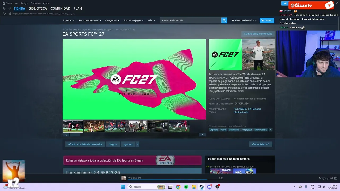Switch to the COMUNIDAD tab
Image resolution: width=340 pixels, height=191 pixels.
(x=60, y=8)
